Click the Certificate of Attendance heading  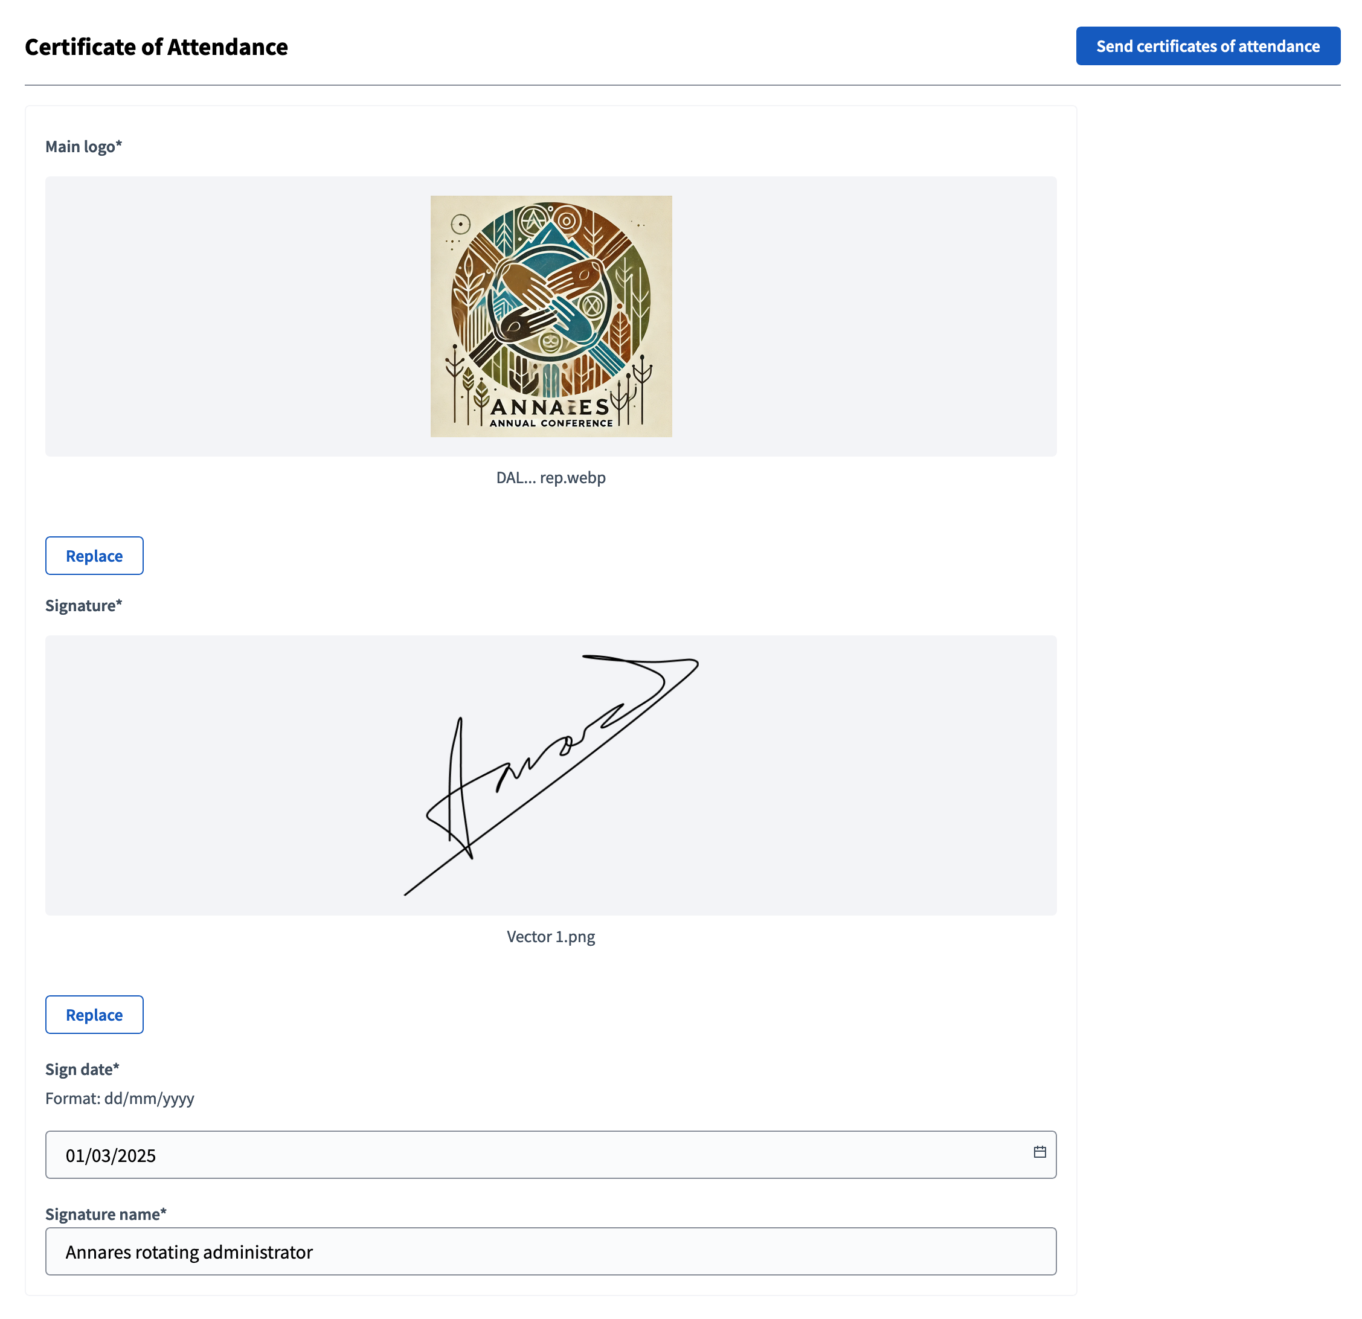coord(156,47)
